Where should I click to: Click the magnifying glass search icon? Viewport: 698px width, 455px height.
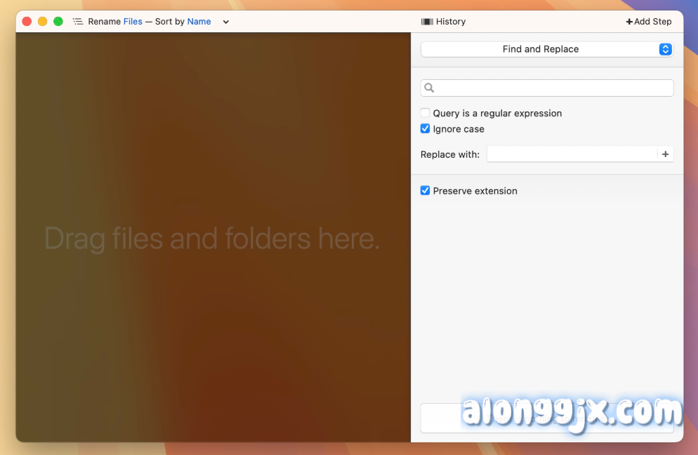point(429,88)
